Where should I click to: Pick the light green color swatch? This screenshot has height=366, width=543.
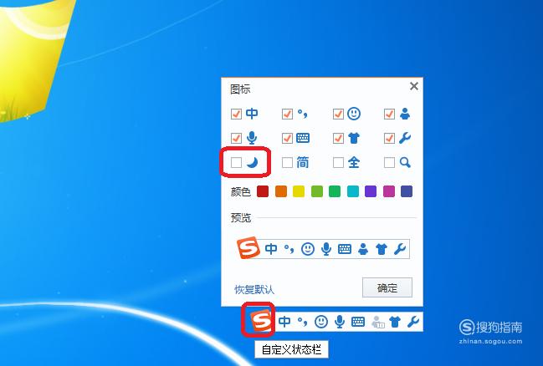coord(317,191)
